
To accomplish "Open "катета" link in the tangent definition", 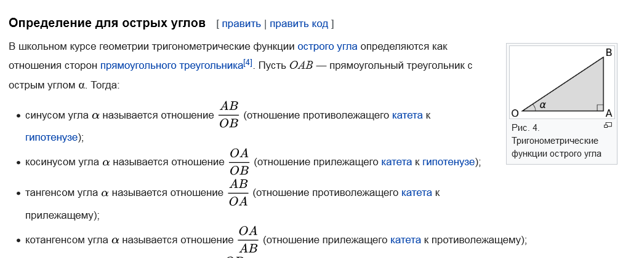I will pyautogui.click(x=416, y=193).
